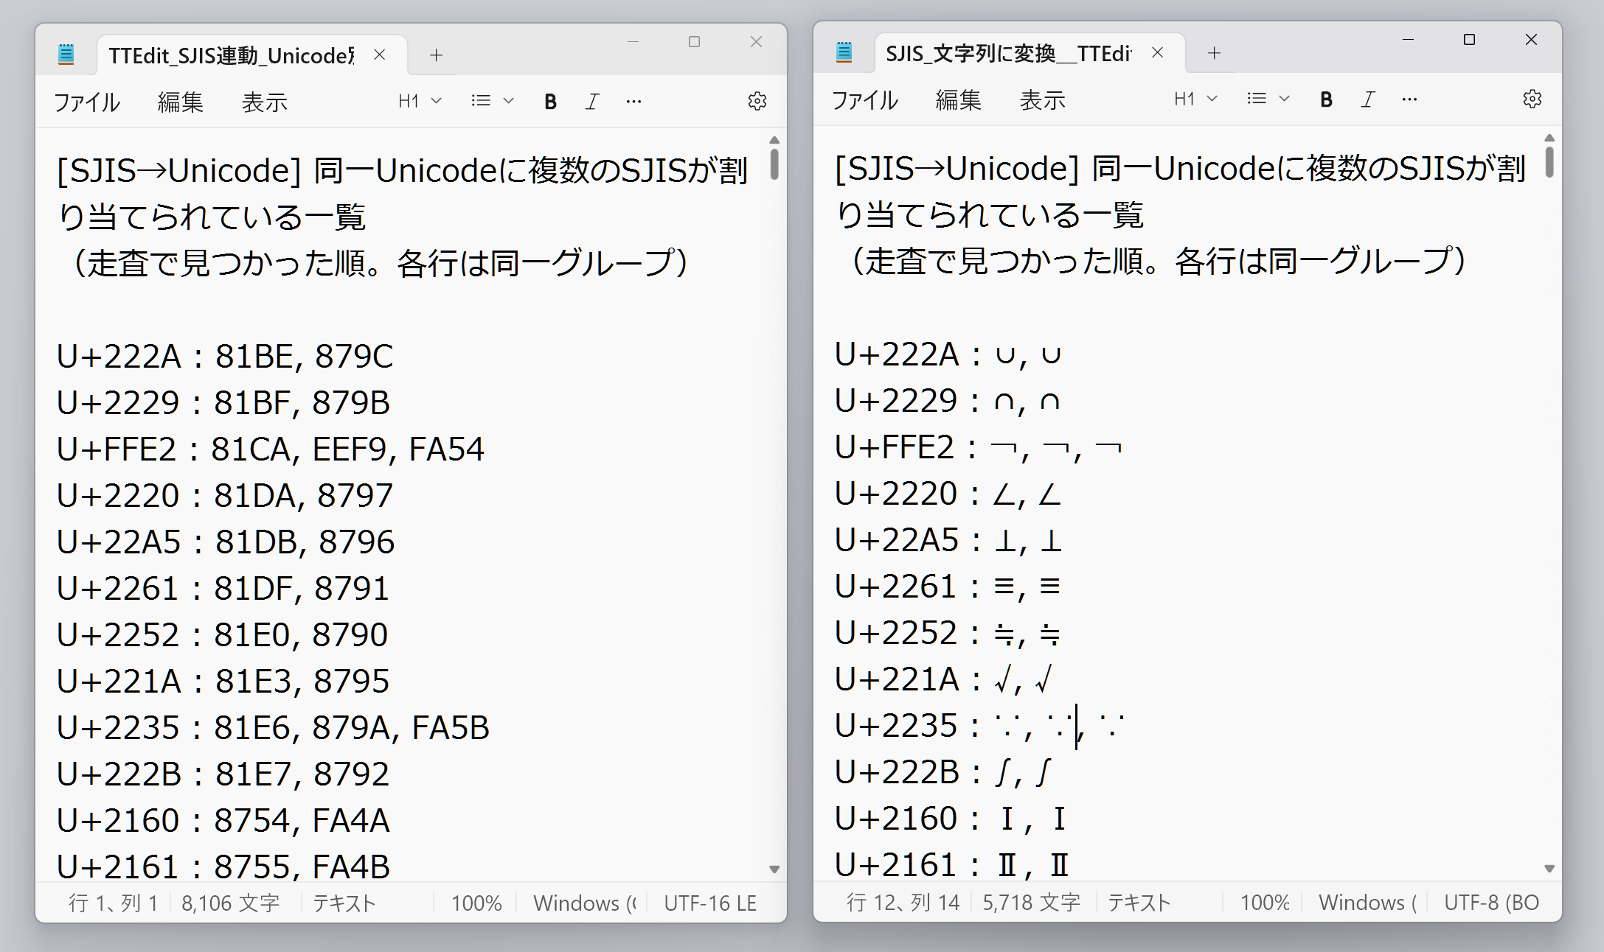The image size is (1604, 952).
Task: Expand H1 heading dropdown in left window
Action: click(x=420, y=101)
